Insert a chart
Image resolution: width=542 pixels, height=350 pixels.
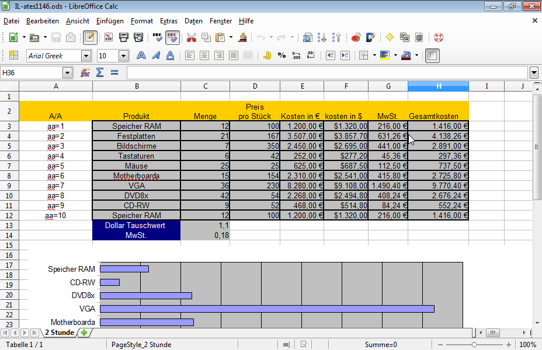[356, 37]
